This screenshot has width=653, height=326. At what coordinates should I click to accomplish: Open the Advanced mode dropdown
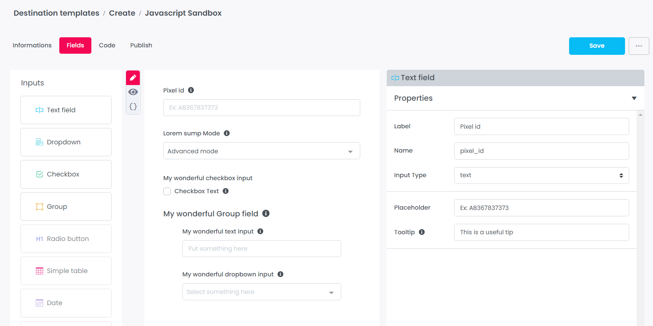[261, 151]
